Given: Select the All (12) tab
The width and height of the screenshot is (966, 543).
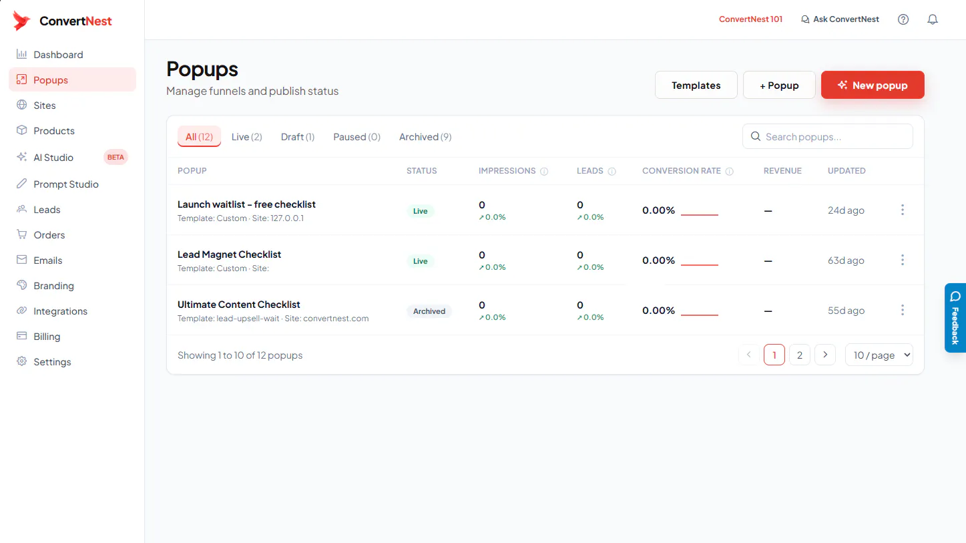Looking at the screenshot, I should click(199, 137).
